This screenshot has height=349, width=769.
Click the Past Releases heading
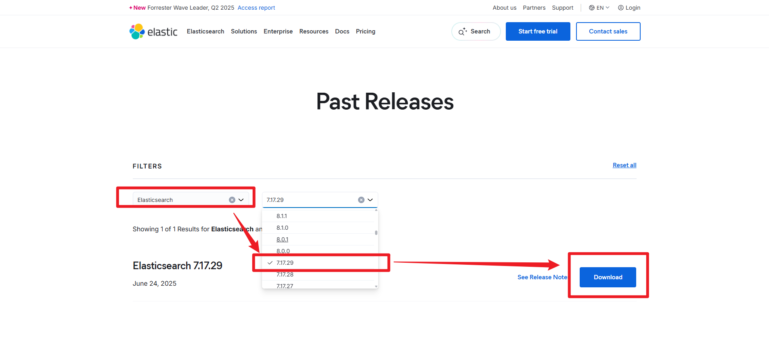click(385, 101)
